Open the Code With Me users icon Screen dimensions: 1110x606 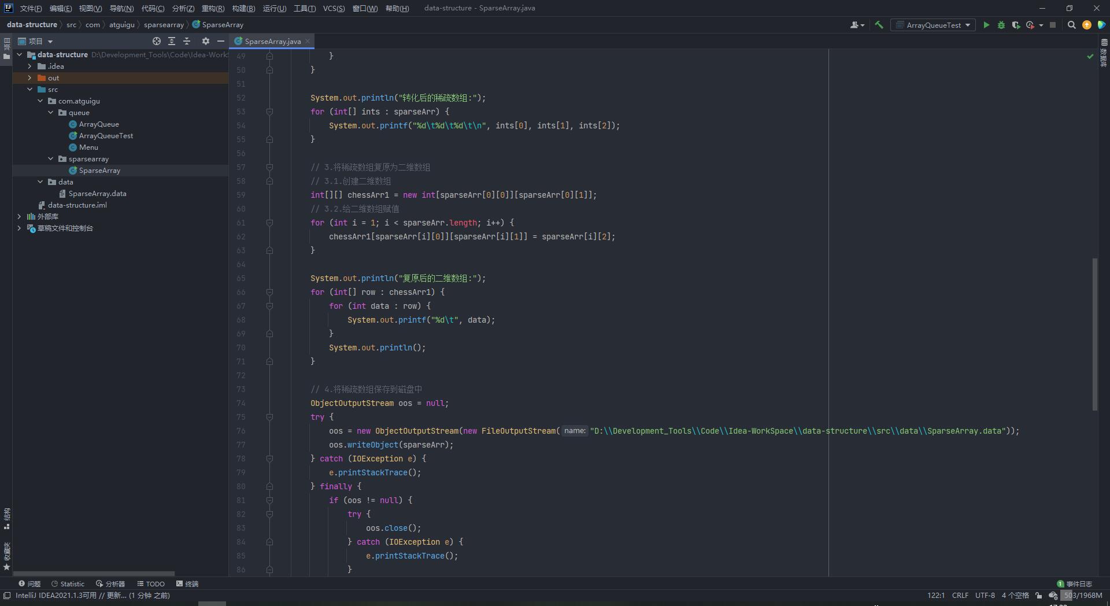point(857,25)
